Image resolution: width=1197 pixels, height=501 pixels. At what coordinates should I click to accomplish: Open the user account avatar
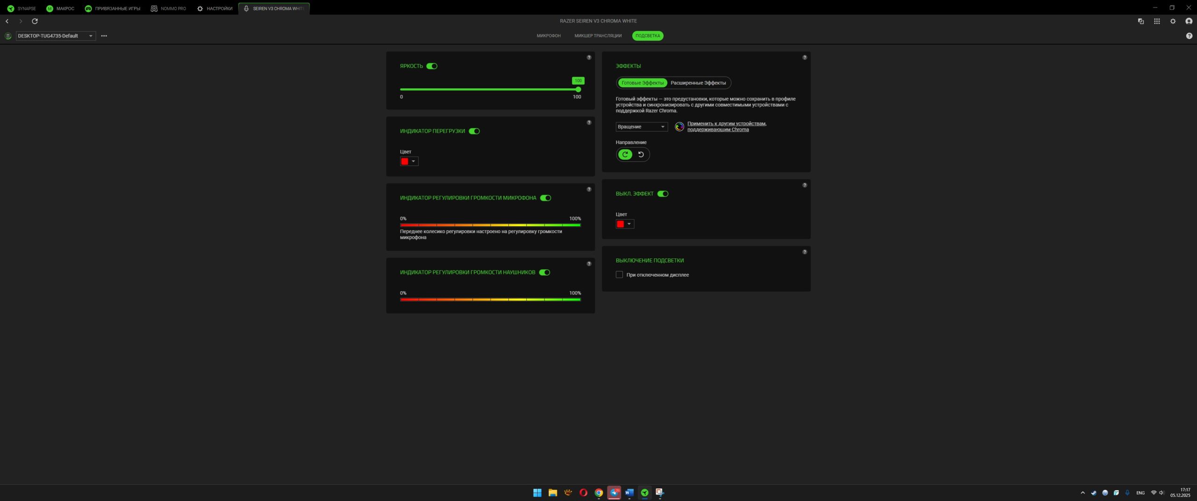coord(1189,21)
